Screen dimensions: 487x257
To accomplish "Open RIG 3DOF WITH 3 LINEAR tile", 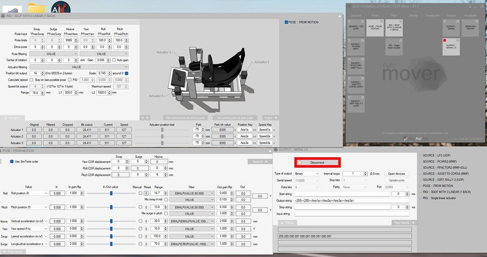I will click(394, 28).
